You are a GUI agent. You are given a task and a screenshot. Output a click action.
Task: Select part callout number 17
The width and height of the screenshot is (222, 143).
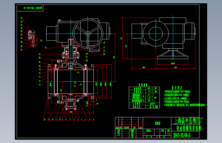(40, 77)
